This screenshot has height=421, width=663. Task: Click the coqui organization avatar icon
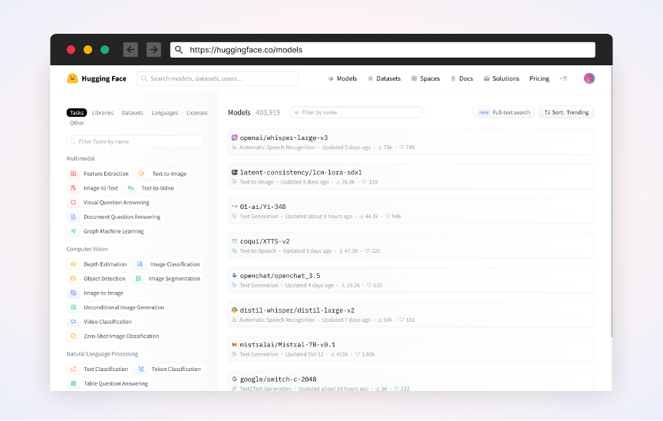click(234, 241)
